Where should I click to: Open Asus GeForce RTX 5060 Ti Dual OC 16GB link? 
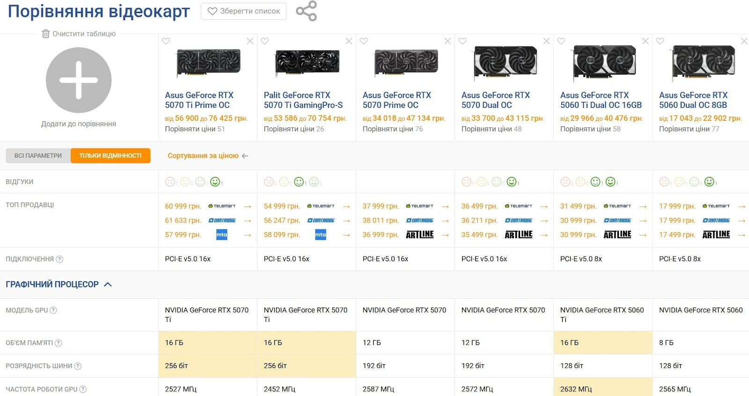click(x=601, y=100)
